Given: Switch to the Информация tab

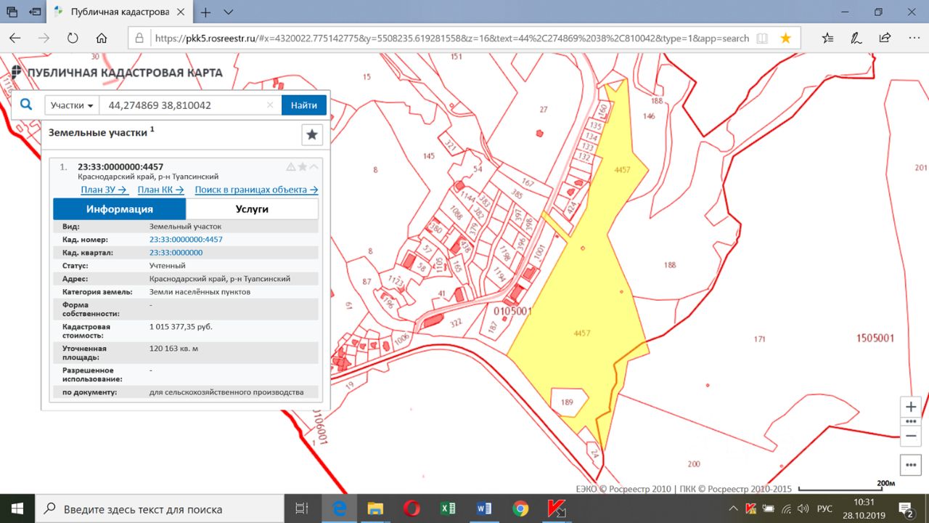Looking at the screenshot, I should (x=120, y=209).
